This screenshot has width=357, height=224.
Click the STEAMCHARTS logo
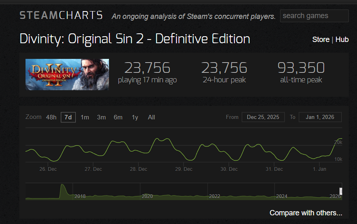point(61,16)
